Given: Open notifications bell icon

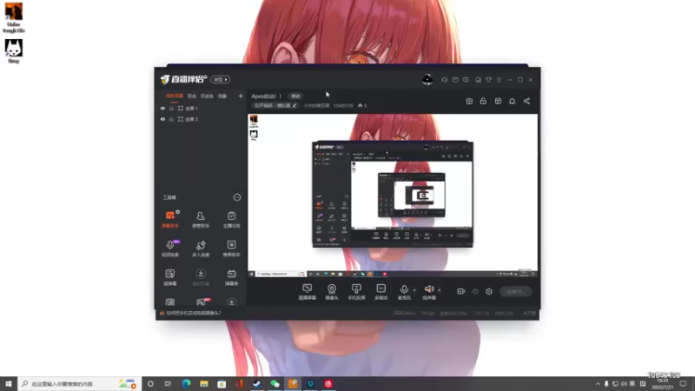Looking at the screenshot, I should pos(512,101).
